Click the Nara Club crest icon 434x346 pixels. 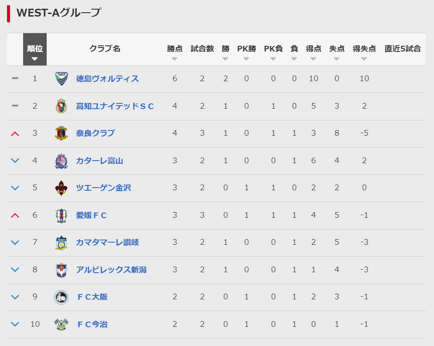[62, 133]
